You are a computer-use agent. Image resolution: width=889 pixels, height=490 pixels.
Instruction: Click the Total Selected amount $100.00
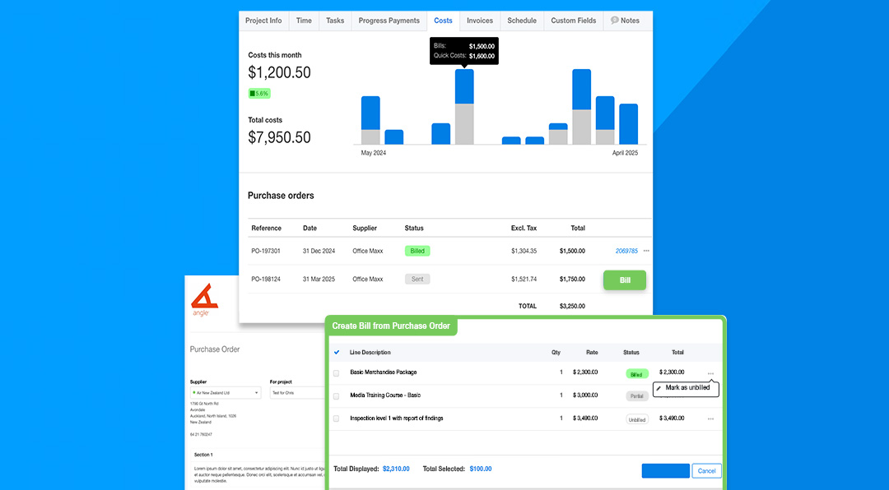pos(481,469)
